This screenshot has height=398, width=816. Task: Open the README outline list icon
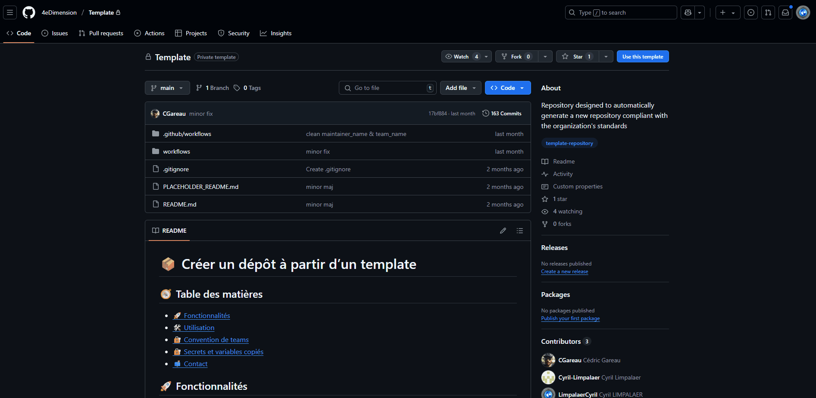520,231
